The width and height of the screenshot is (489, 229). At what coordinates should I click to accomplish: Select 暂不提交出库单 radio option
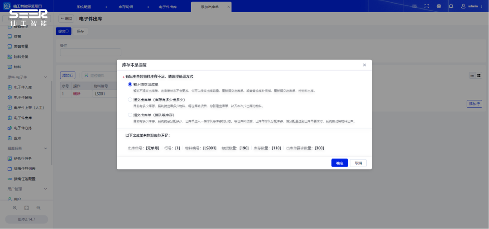[130, 84]
